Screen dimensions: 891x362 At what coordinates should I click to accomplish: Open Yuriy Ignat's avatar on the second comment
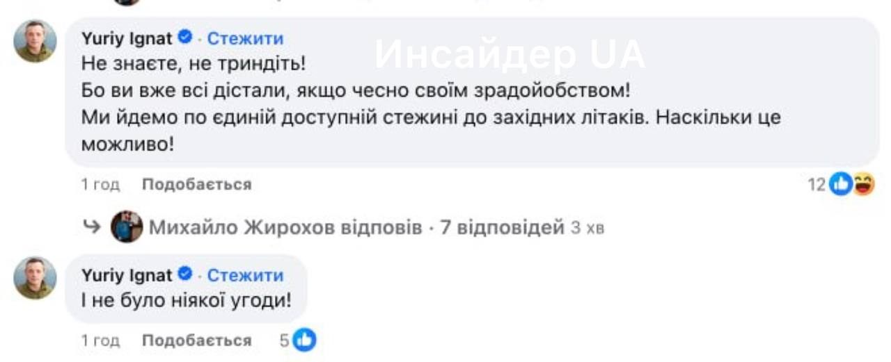coord(35,278)
